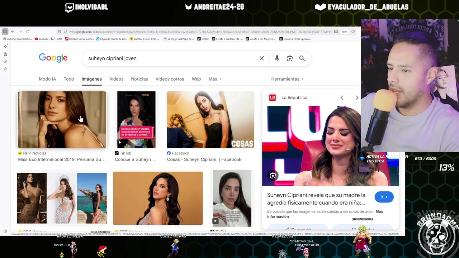Open the sidebar bookmarks star icon
Image resolution: width=459 pixels, height=258 pixels.
(5, 68)
